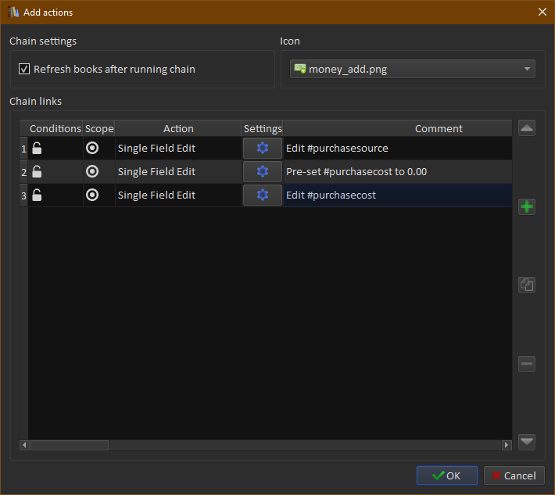Select the Comment column header
Image resolution: width=555 pixels, height=495 pixels.
pyautogui.click(x=439, y=129)
